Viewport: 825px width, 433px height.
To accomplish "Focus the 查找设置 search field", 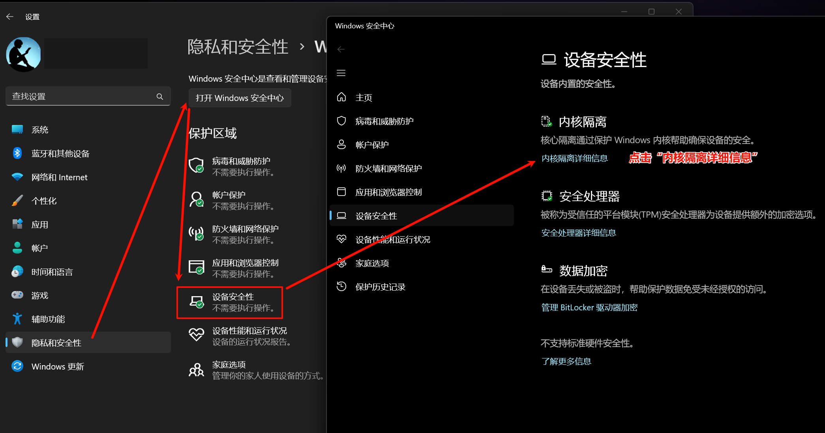I will tap(88, 96).
